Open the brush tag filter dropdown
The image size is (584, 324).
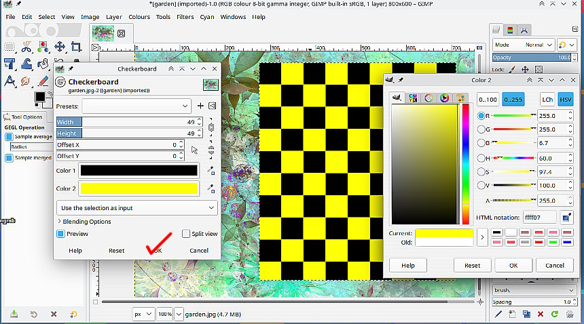[533, 290]
